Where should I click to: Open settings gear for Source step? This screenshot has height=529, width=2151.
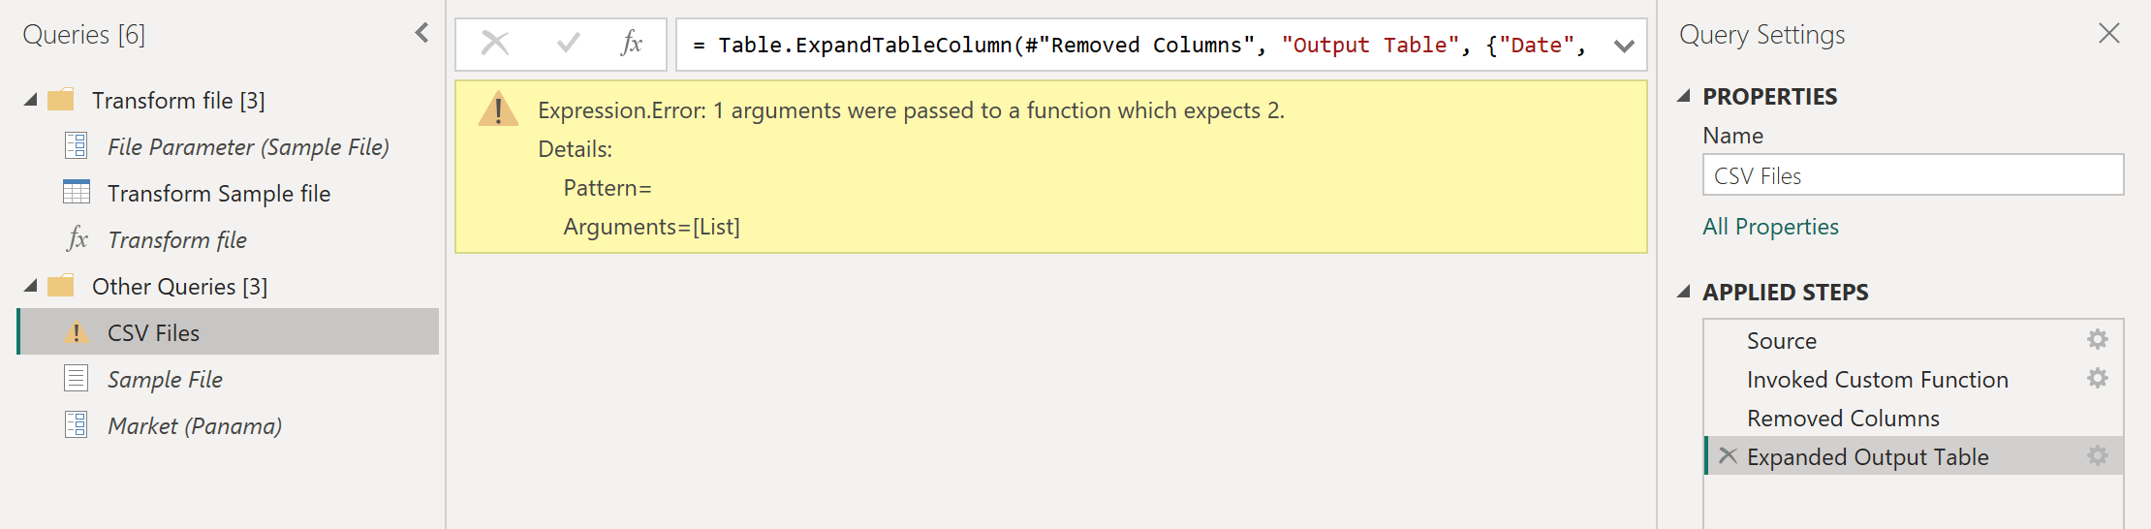[x=2098, y=340]
